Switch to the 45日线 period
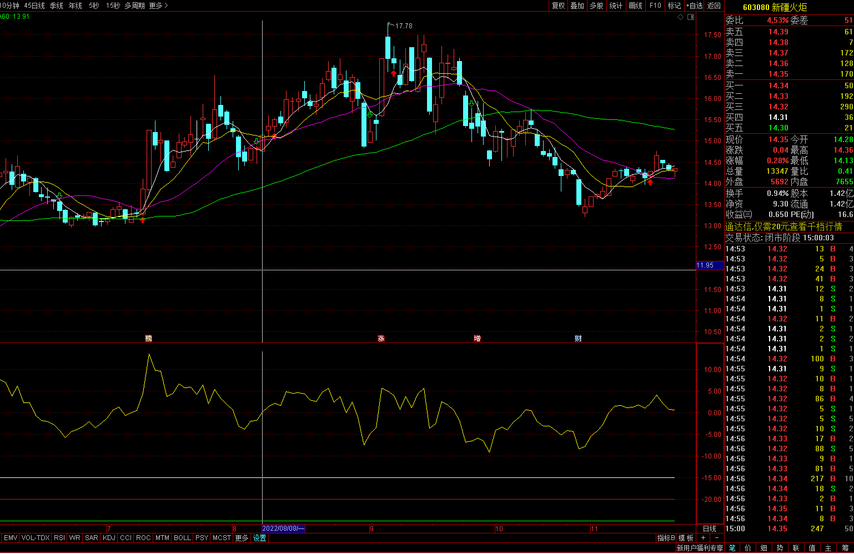854x554 pixels. click(34, 6)
